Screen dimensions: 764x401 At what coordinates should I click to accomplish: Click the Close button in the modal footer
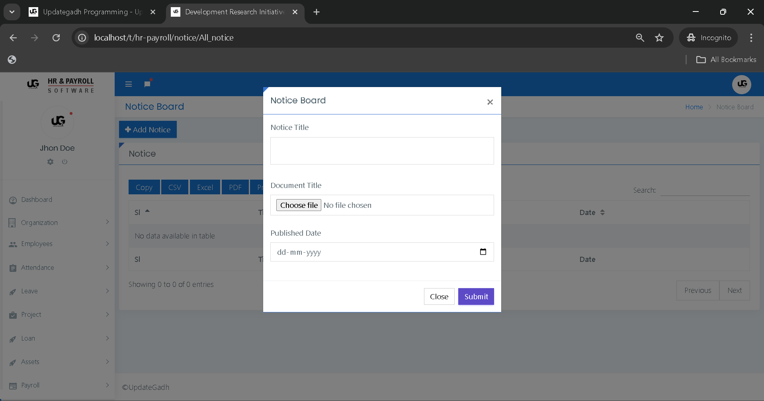439,296
